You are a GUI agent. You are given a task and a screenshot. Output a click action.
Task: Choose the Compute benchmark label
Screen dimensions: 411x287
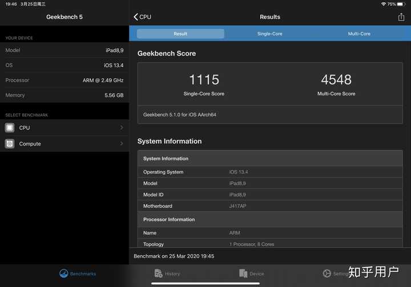tap(30, 144)
